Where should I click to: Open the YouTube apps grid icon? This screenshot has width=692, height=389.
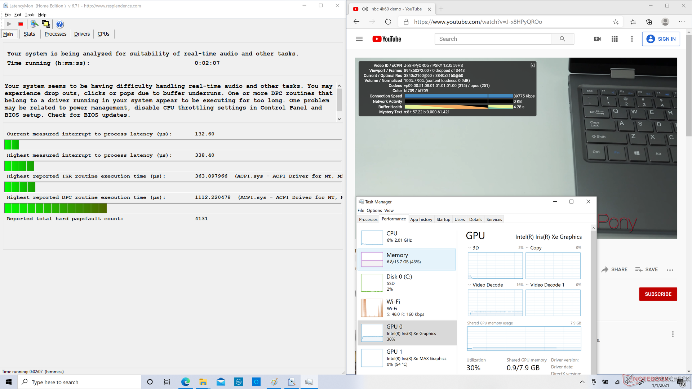coord(615,39)
